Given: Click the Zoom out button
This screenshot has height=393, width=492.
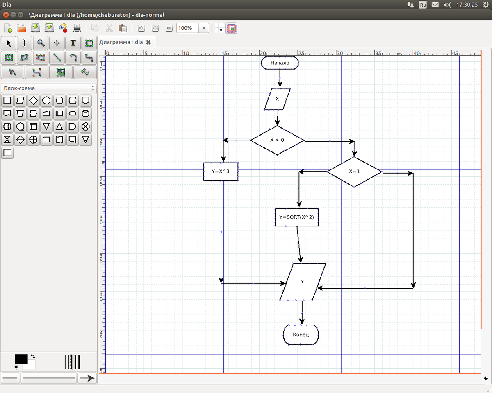Looking at the screenshot, I should tap(169, 28).
